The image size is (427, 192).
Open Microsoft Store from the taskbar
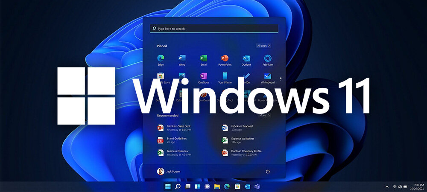tap(237, 186)
